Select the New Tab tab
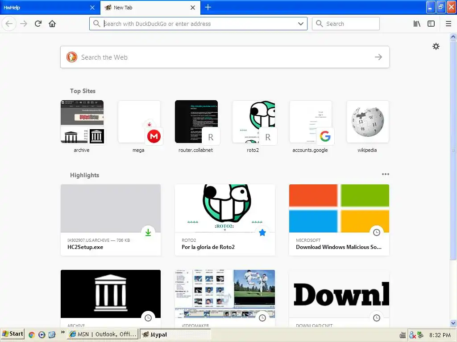Screen dimensions: 457x342 [x=150, y=8]
